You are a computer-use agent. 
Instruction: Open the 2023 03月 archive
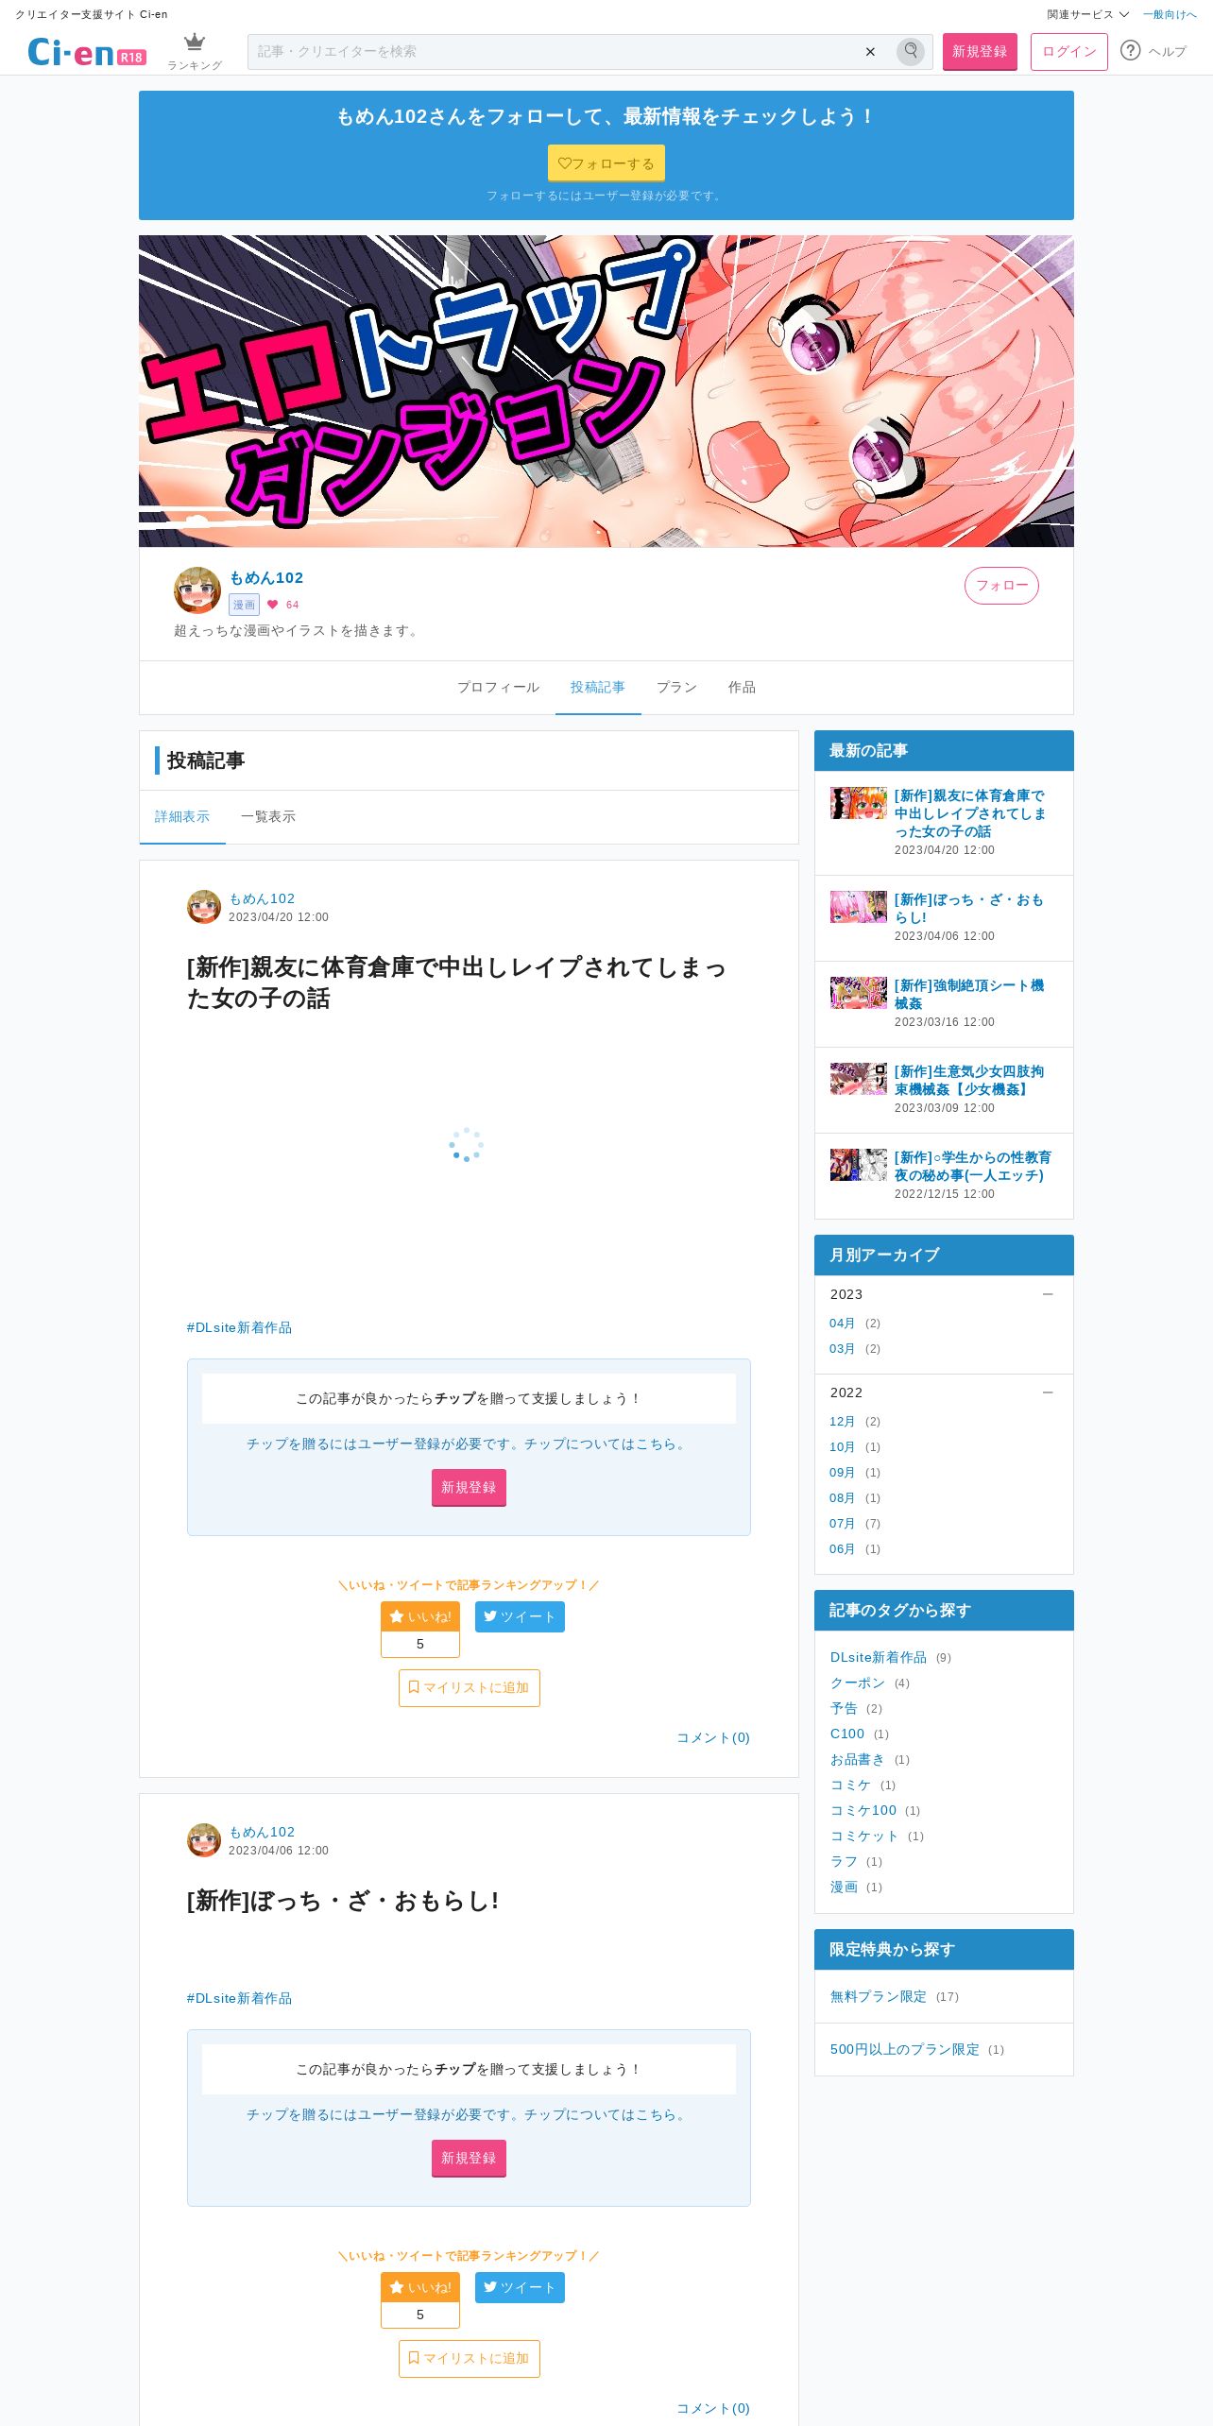click(843, 1349)
